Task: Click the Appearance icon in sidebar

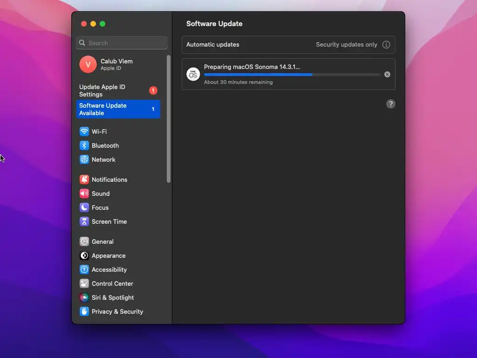Action: point(84,256)
